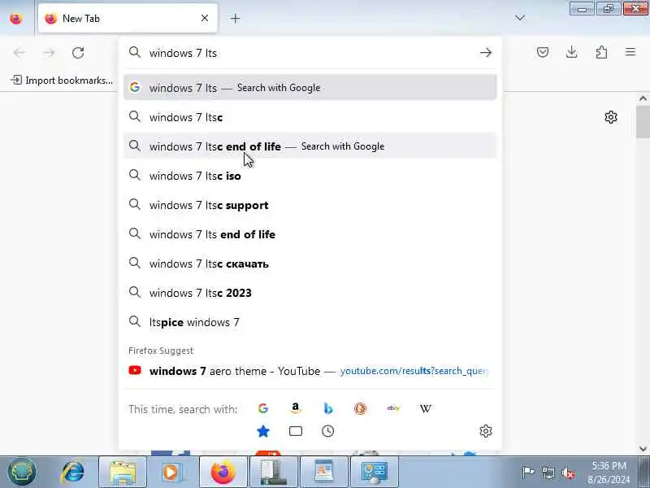Image resolution: width=650 pixels, height=488 pixels.
Task: Close the New Tab tab
Action: point(205,18)
